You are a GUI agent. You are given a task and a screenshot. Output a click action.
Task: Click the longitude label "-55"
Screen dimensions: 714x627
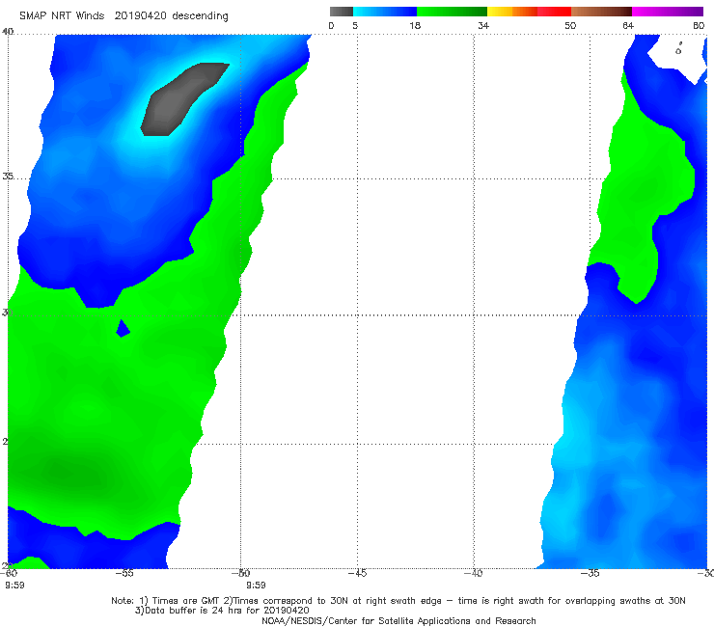124,573
